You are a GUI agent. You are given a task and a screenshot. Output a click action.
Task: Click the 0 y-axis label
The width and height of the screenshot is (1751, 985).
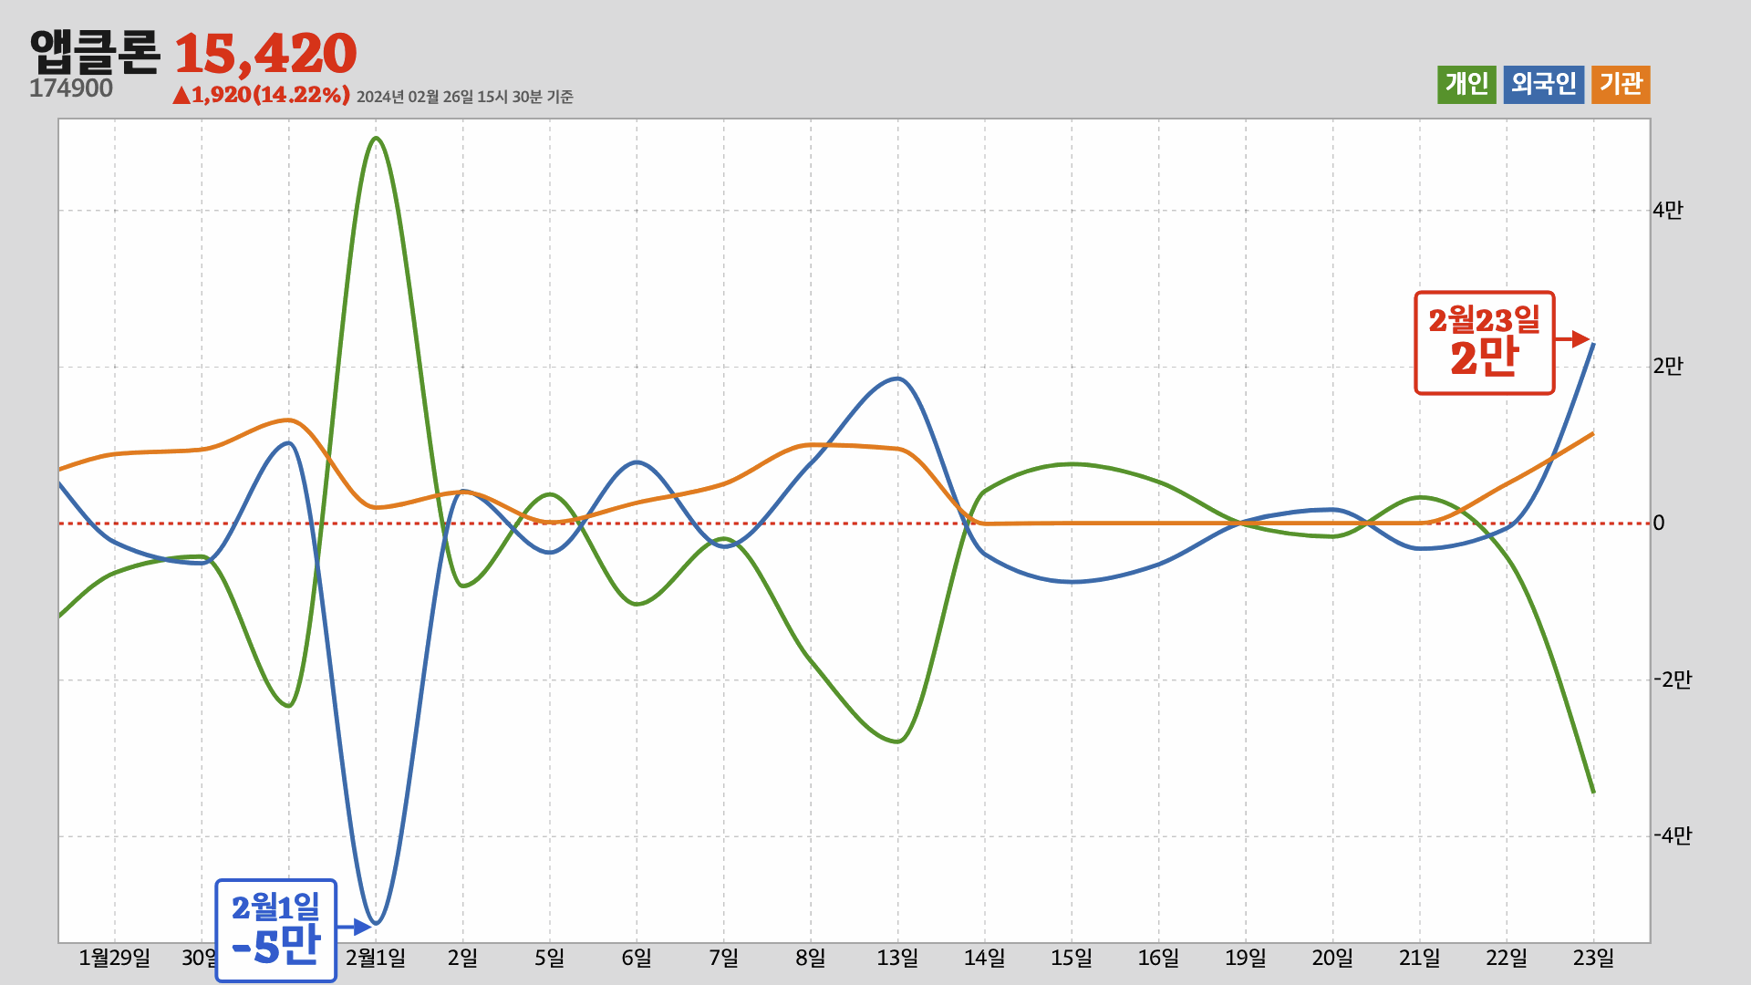1659,524
